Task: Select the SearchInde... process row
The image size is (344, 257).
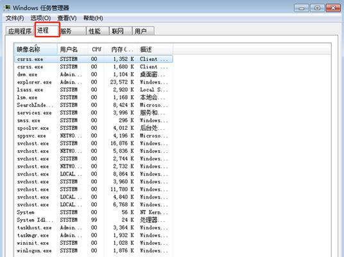Action: 94,105
